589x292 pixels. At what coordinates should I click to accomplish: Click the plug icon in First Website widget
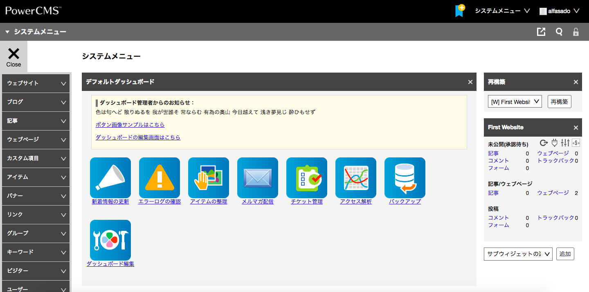point(555,143)
